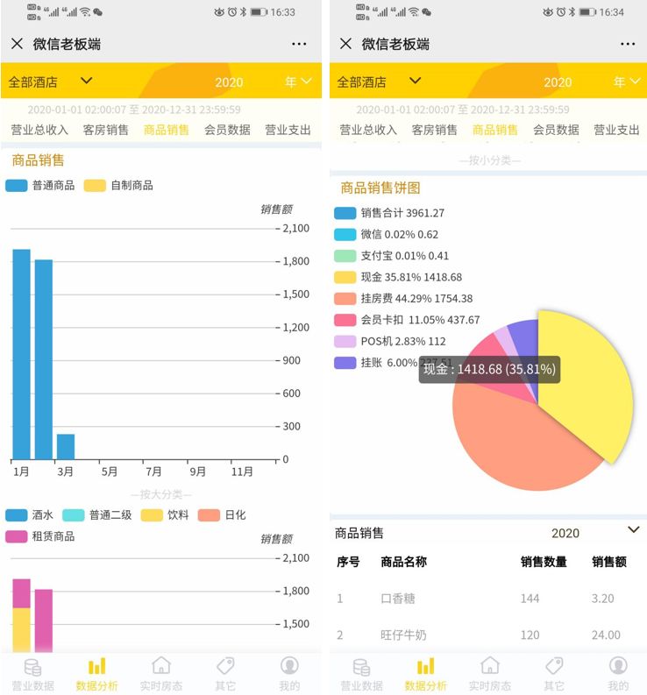
Task: Click the 销售额 column header
Action: (x=608, y=562)
